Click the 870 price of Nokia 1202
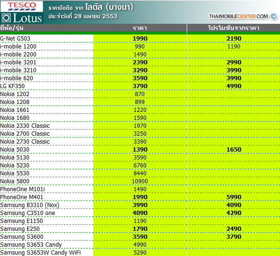The width and height of the screenshot is (280, 256). (140, 94)
